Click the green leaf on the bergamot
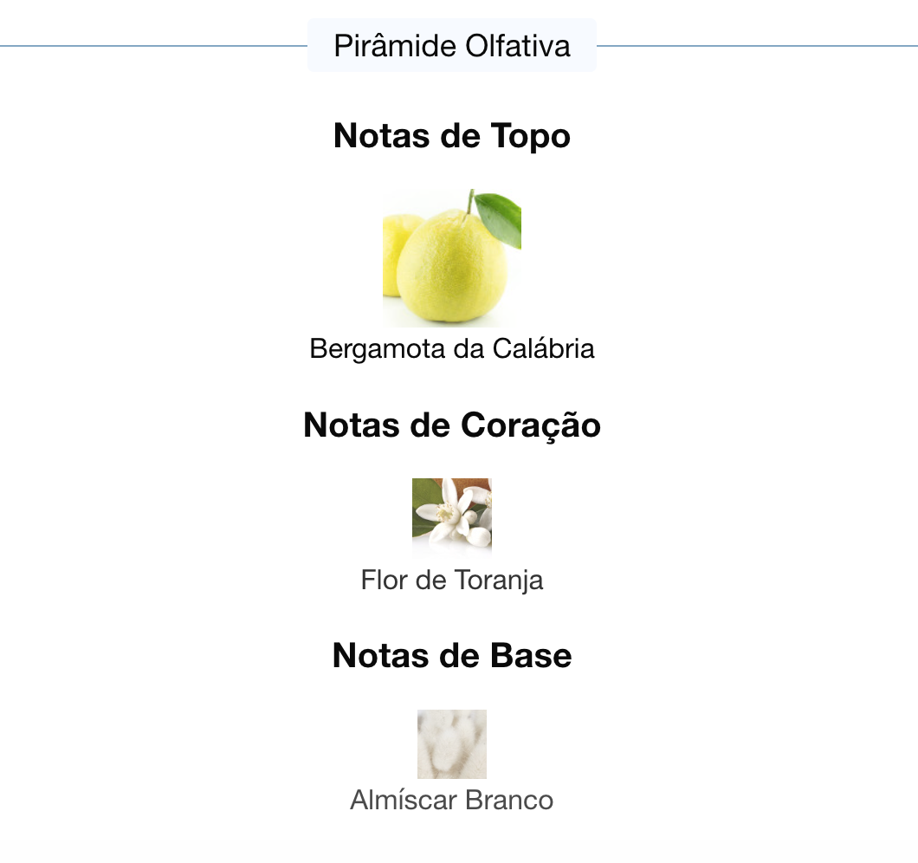Screen dimensions: 918x863 [501, 218]
